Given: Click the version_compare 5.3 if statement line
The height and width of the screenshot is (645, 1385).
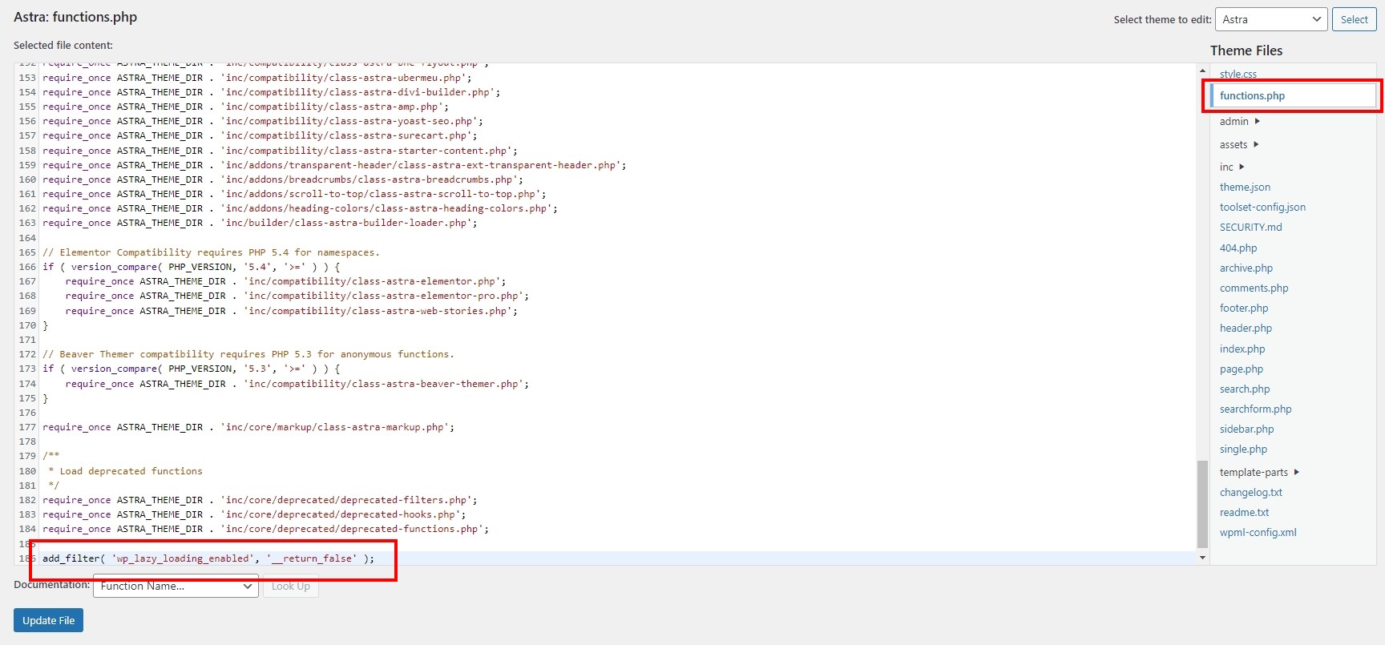Looking at the screenshot, I should coord(191,369).
